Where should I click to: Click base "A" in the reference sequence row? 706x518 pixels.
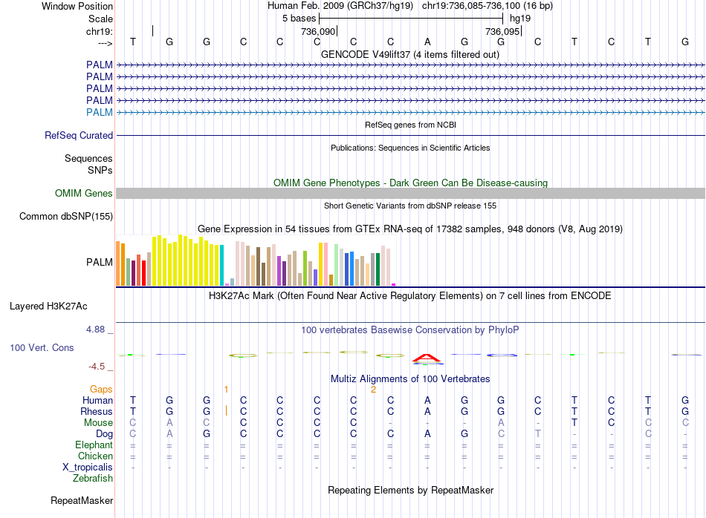(x=427, y=42)
